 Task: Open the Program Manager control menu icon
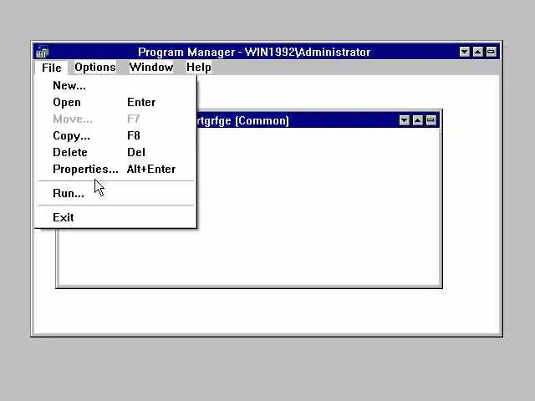pos(43,52)
